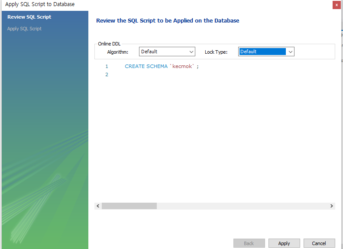Open the Lock Type dropdown
The height and width of the screenshot is (249, 343).
pos(266,52)
